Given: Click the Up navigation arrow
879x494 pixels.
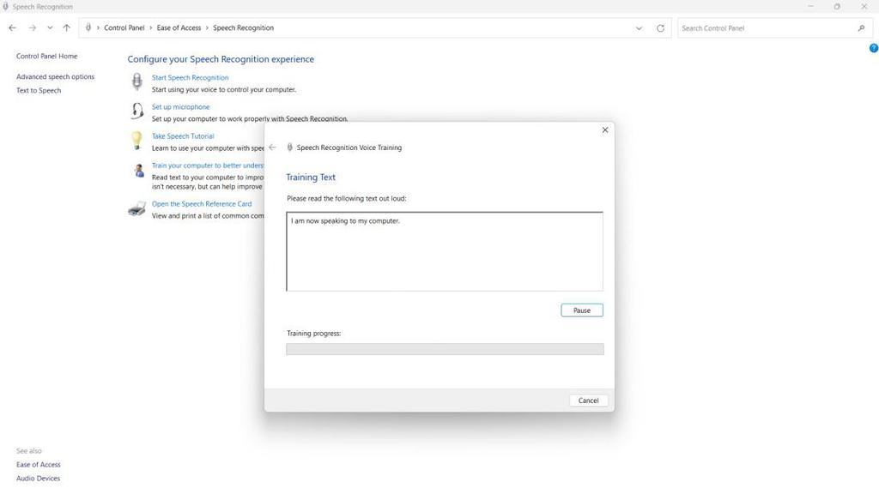Looking at the screenshot, I should point(66,27).
